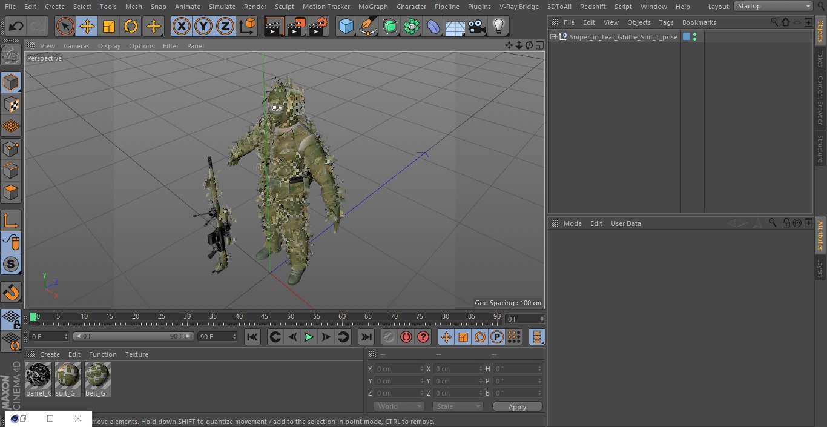This screenshot has height=427, width=827.
Task: Switch to the Structure side tab
Action: [x=820, y=148]
